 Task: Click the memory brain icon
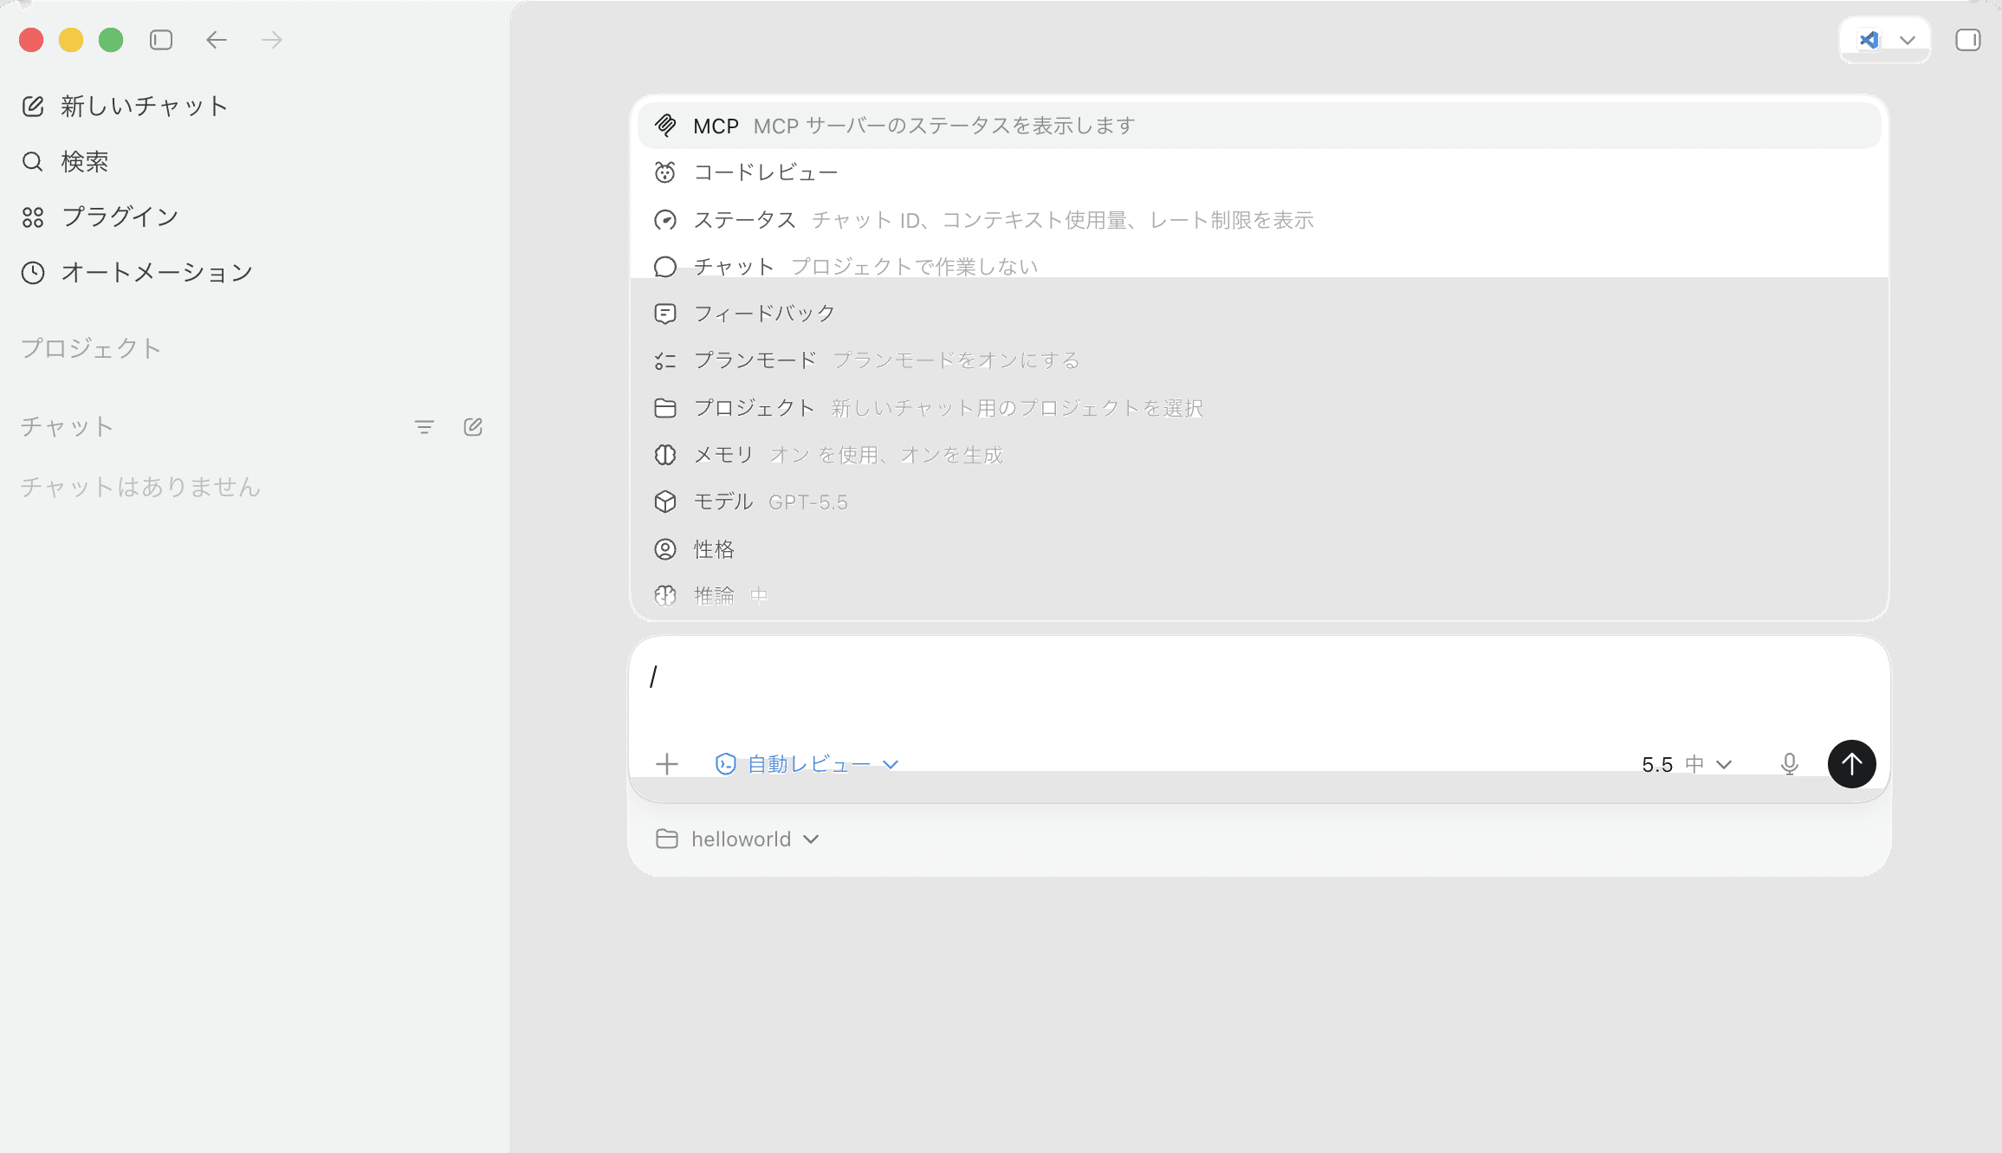[665, 455]
